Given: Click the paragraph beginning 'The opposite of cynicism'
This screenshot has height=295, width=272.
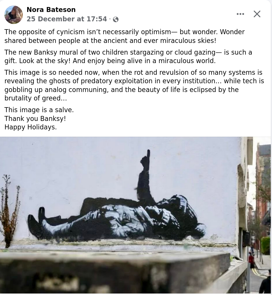Looking at the screenshot, I should (124, 36).
